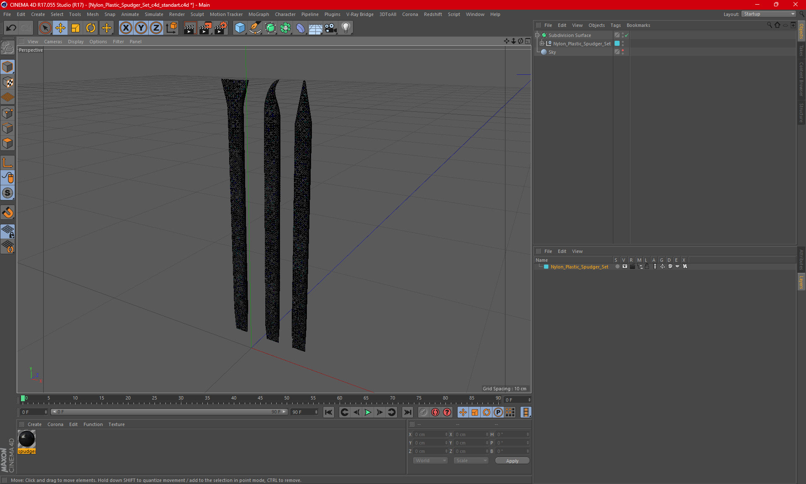Select the Scale tool

(x=76, y=28)
